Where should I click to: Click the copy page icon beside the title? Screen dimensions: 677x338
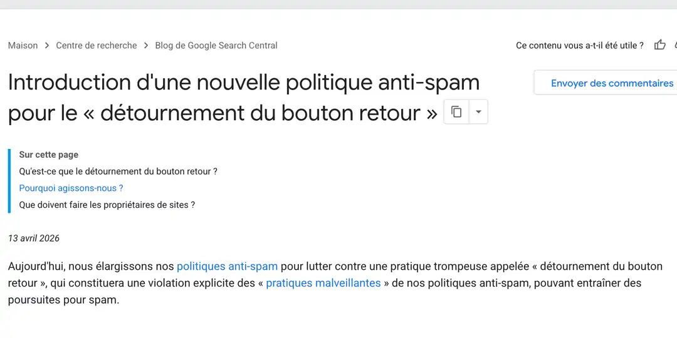[456, 112]
